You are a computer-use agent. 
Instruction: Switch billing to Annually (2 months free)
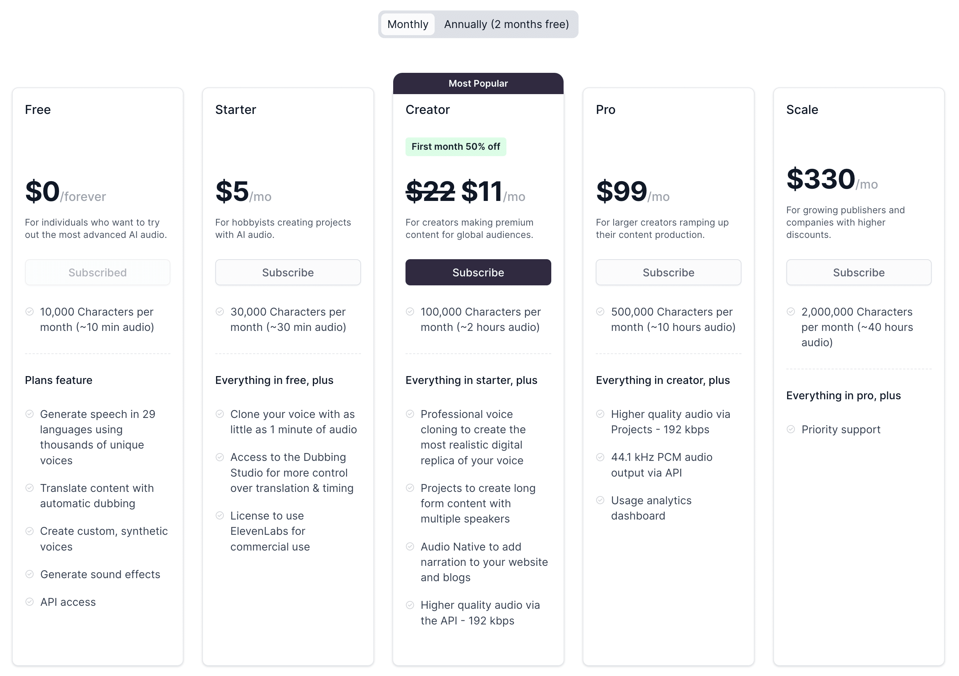(x=506, y=24)
